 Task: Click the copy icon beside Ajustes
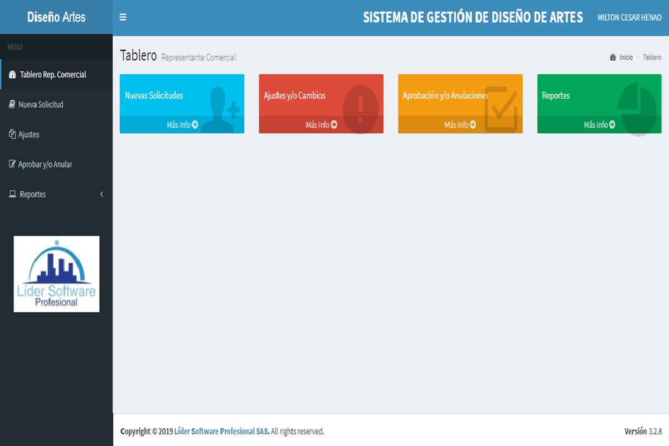12,134
